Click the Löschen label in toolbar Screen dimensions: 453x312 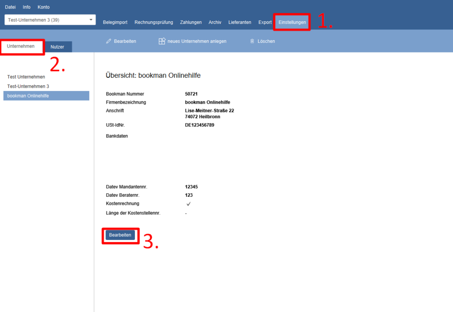click(266, 41)
